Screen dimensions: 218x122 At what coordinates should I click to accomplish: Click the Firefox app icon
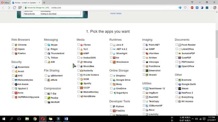(16, 54)
